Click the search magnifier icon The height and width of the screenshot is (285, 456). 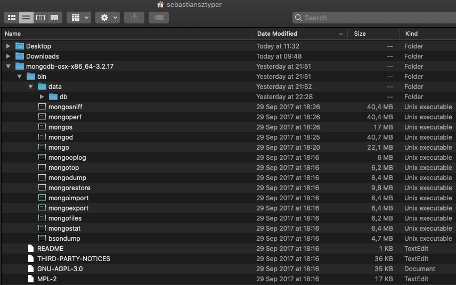(x=298, y=18)
